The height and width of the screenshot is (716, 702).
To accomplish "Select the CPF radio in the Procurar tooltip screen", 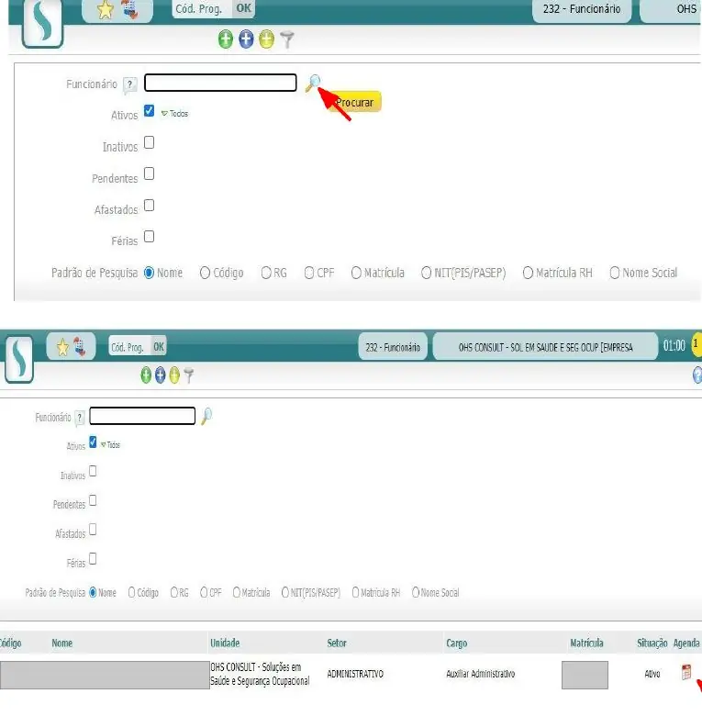I will coord(309,273).
